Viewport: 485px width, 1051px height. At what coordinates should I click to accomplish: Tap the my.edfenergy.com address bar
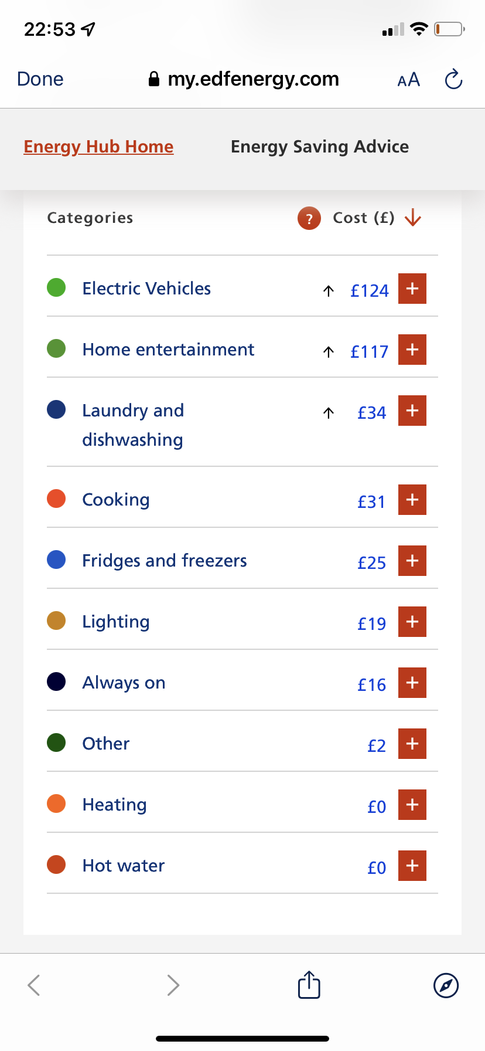tap(244, 79)
